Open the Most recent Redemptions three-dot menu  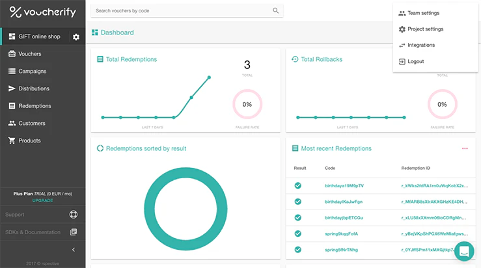click(465, 148)
